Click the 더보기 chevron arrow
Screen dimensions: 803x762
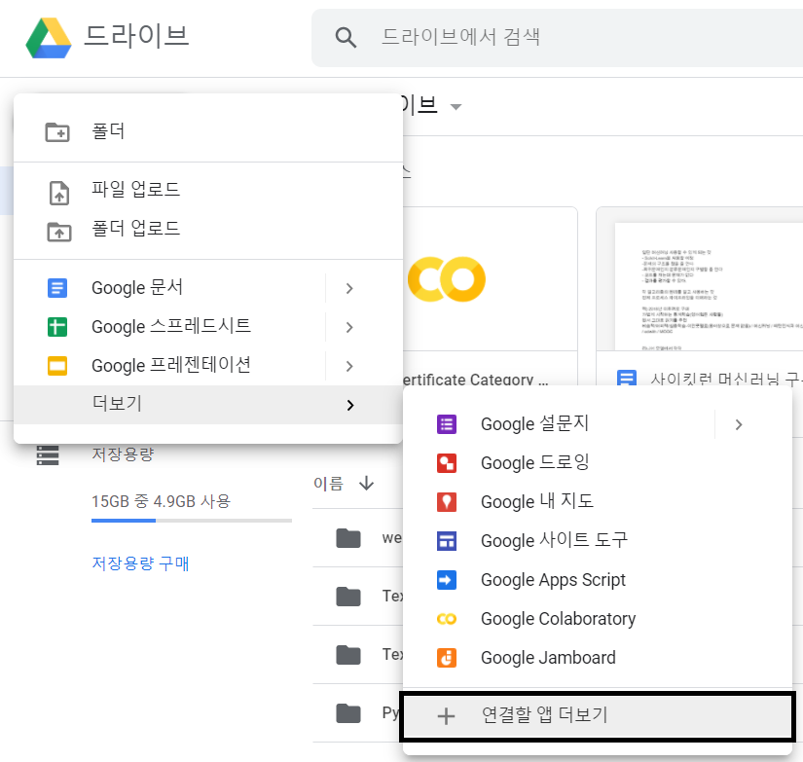[x=350, y=405]
